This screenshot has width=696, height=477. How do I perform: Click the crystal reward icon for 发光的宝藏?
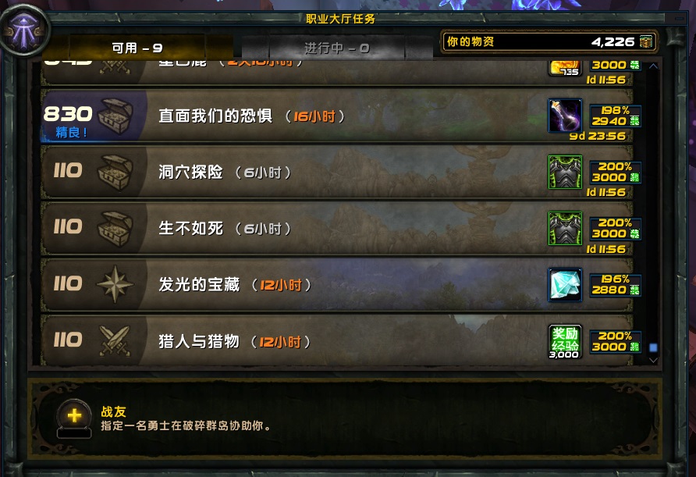pyautogui.click(x=565, y=285)
